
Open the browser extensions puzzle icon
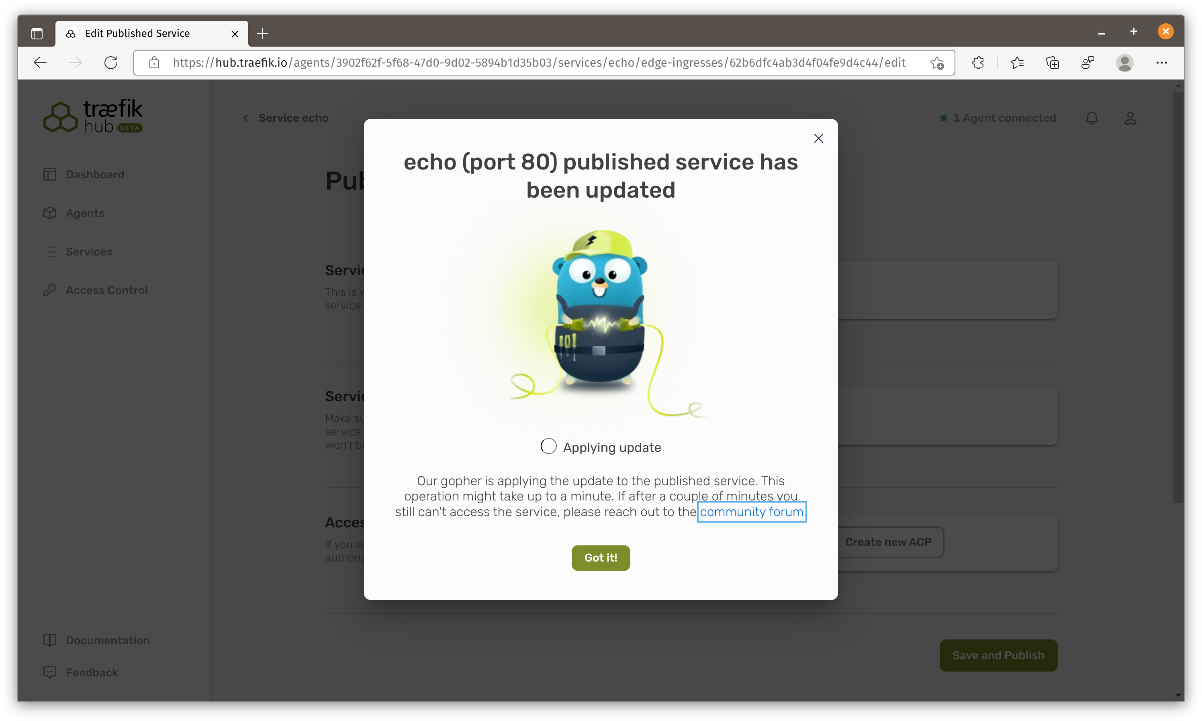978,63
